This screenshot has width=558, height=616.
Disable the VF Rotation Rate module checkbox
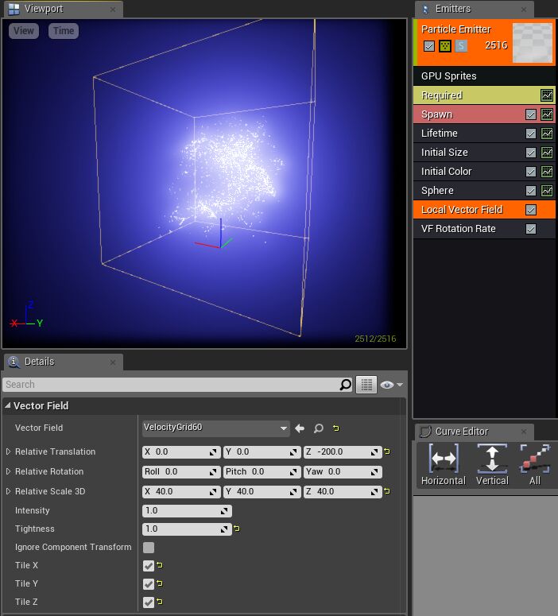click(x=531, y=229)
